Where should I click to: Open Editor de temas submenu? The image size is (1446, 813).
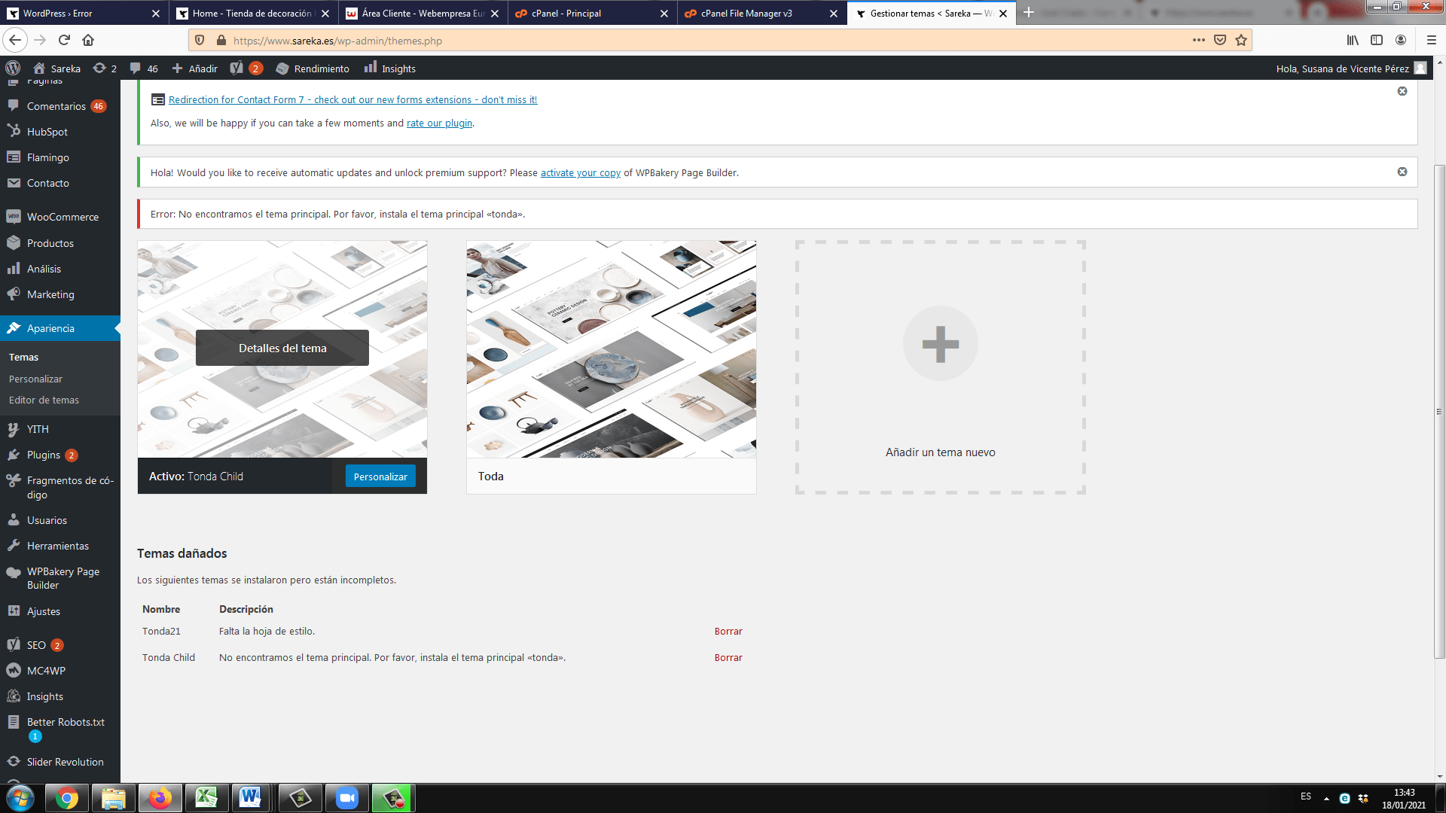coord(44,400)
